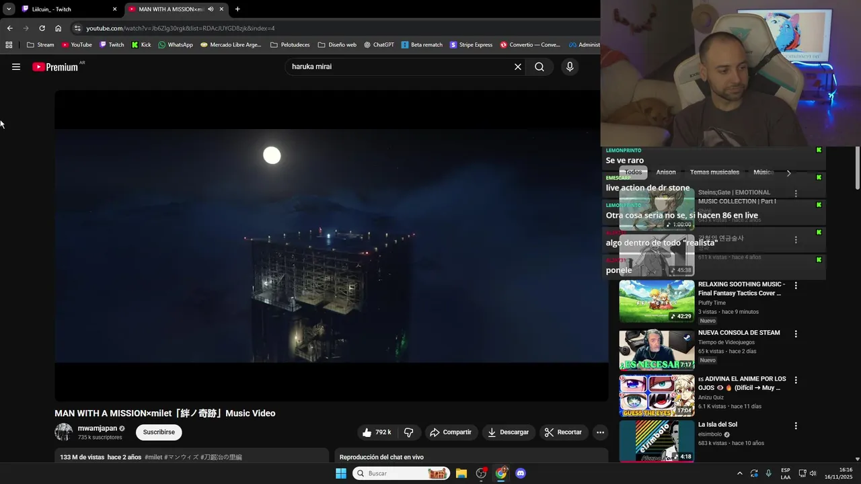Click the video player to pause
This screenshot has width=861, height=484.
coord(332,246)
